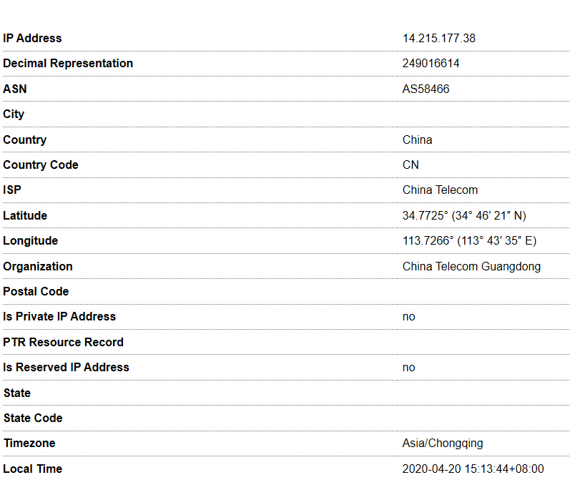Click organization China Telecom Guangdong
Screen dimensions: 570x490
point(471,266)
